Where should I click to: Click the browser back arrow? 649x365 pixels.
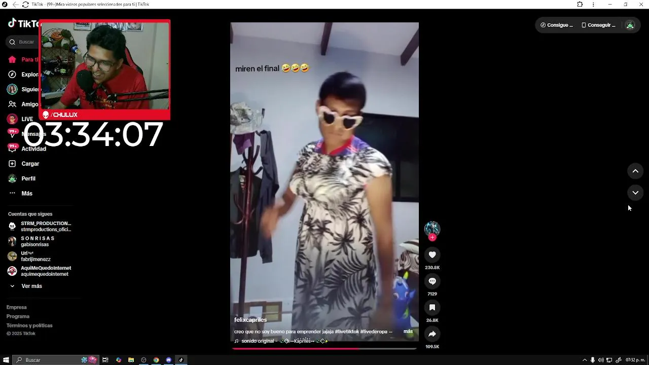click(x=15, y=5)
